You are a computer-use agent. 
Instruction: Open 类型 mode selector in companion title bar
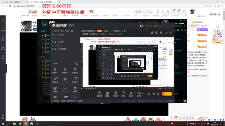coord(71,25)
